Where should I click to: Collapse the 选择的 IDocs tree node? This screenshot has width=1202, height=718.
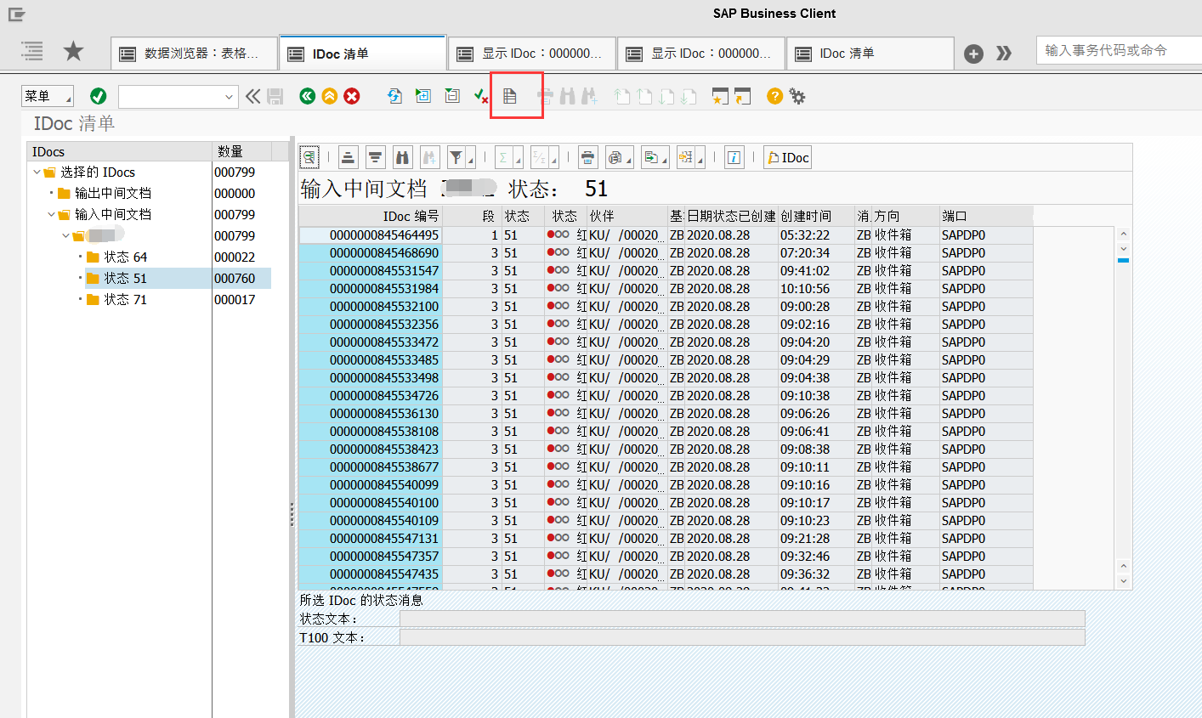click(37, 172)
